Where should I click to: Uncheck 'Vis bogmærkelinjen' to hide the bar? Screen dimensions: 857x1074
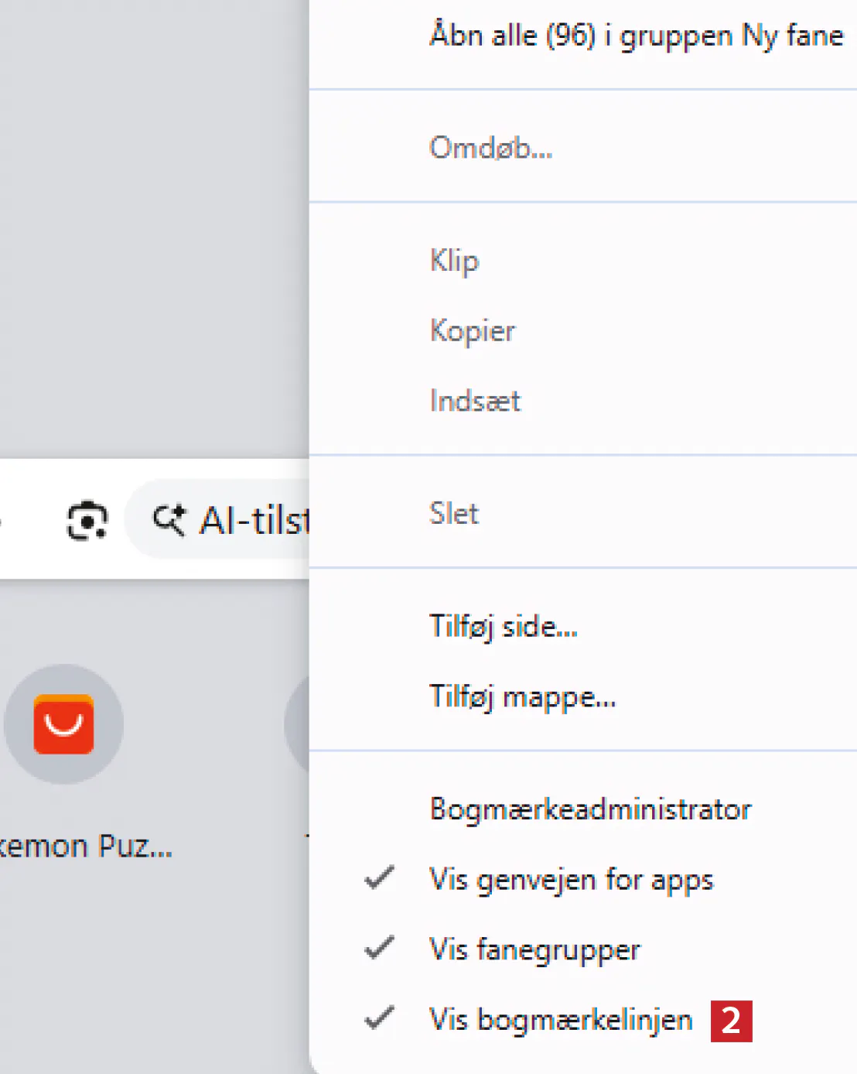(560, 1020)
